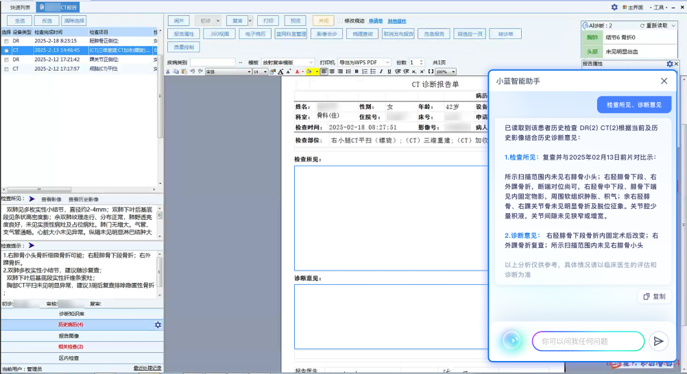Click the red font color icon

click(298, 72)
